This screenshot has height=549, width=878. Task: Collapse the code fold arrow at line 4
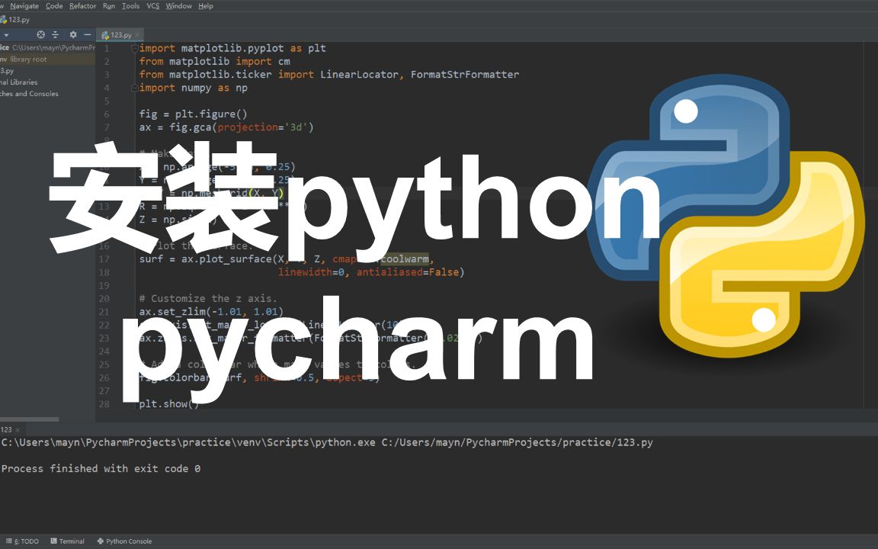[x=134, y=87]
